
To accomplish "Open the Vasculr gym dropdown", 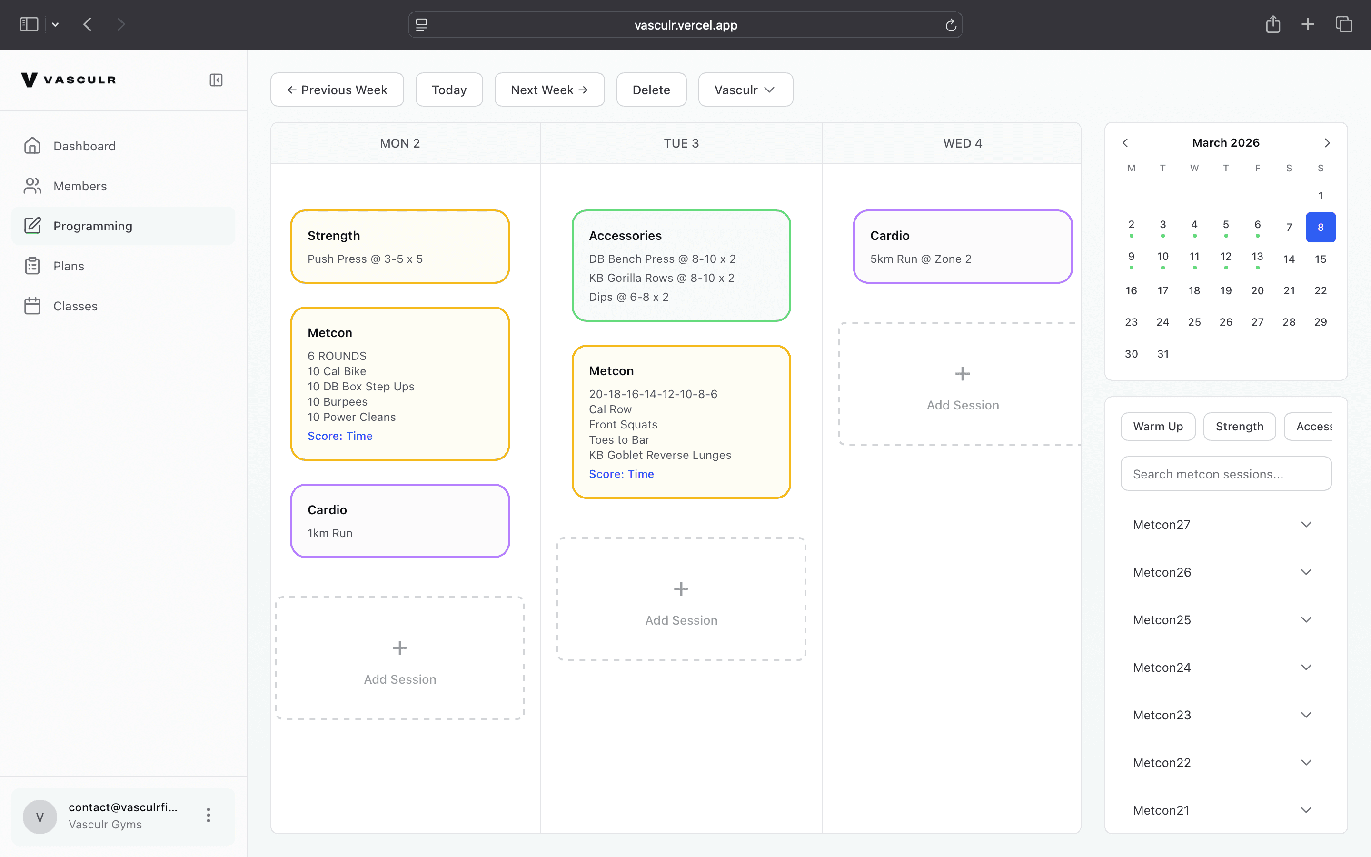I will pyautogui.click(x=745, y=90).
